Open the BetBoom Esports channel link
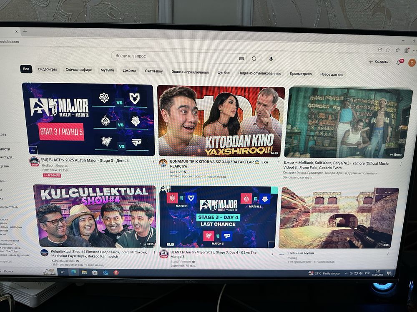417x312 pixels. 55,165
